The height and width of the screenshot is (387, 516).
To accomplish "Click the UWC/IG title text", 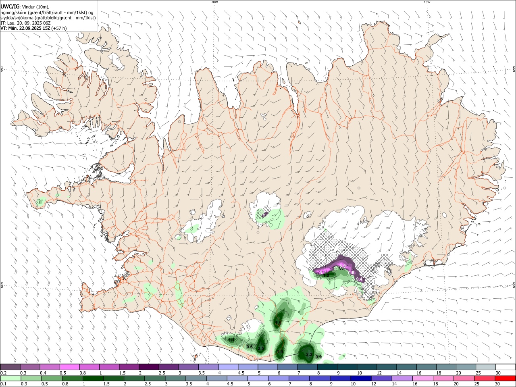I will pyautogui.click(x=10, y=7).
